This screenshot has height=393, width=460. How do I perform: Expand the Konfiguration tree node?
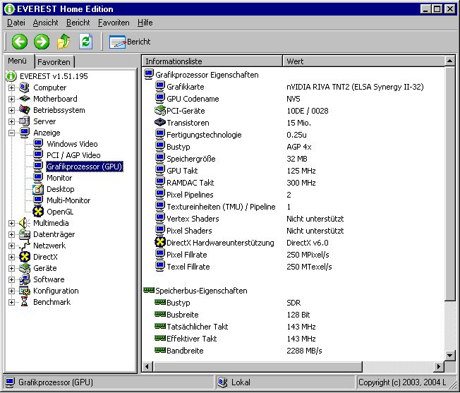(x=11, y=291)
